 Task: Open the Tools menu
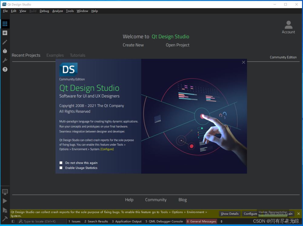[70, 11]
